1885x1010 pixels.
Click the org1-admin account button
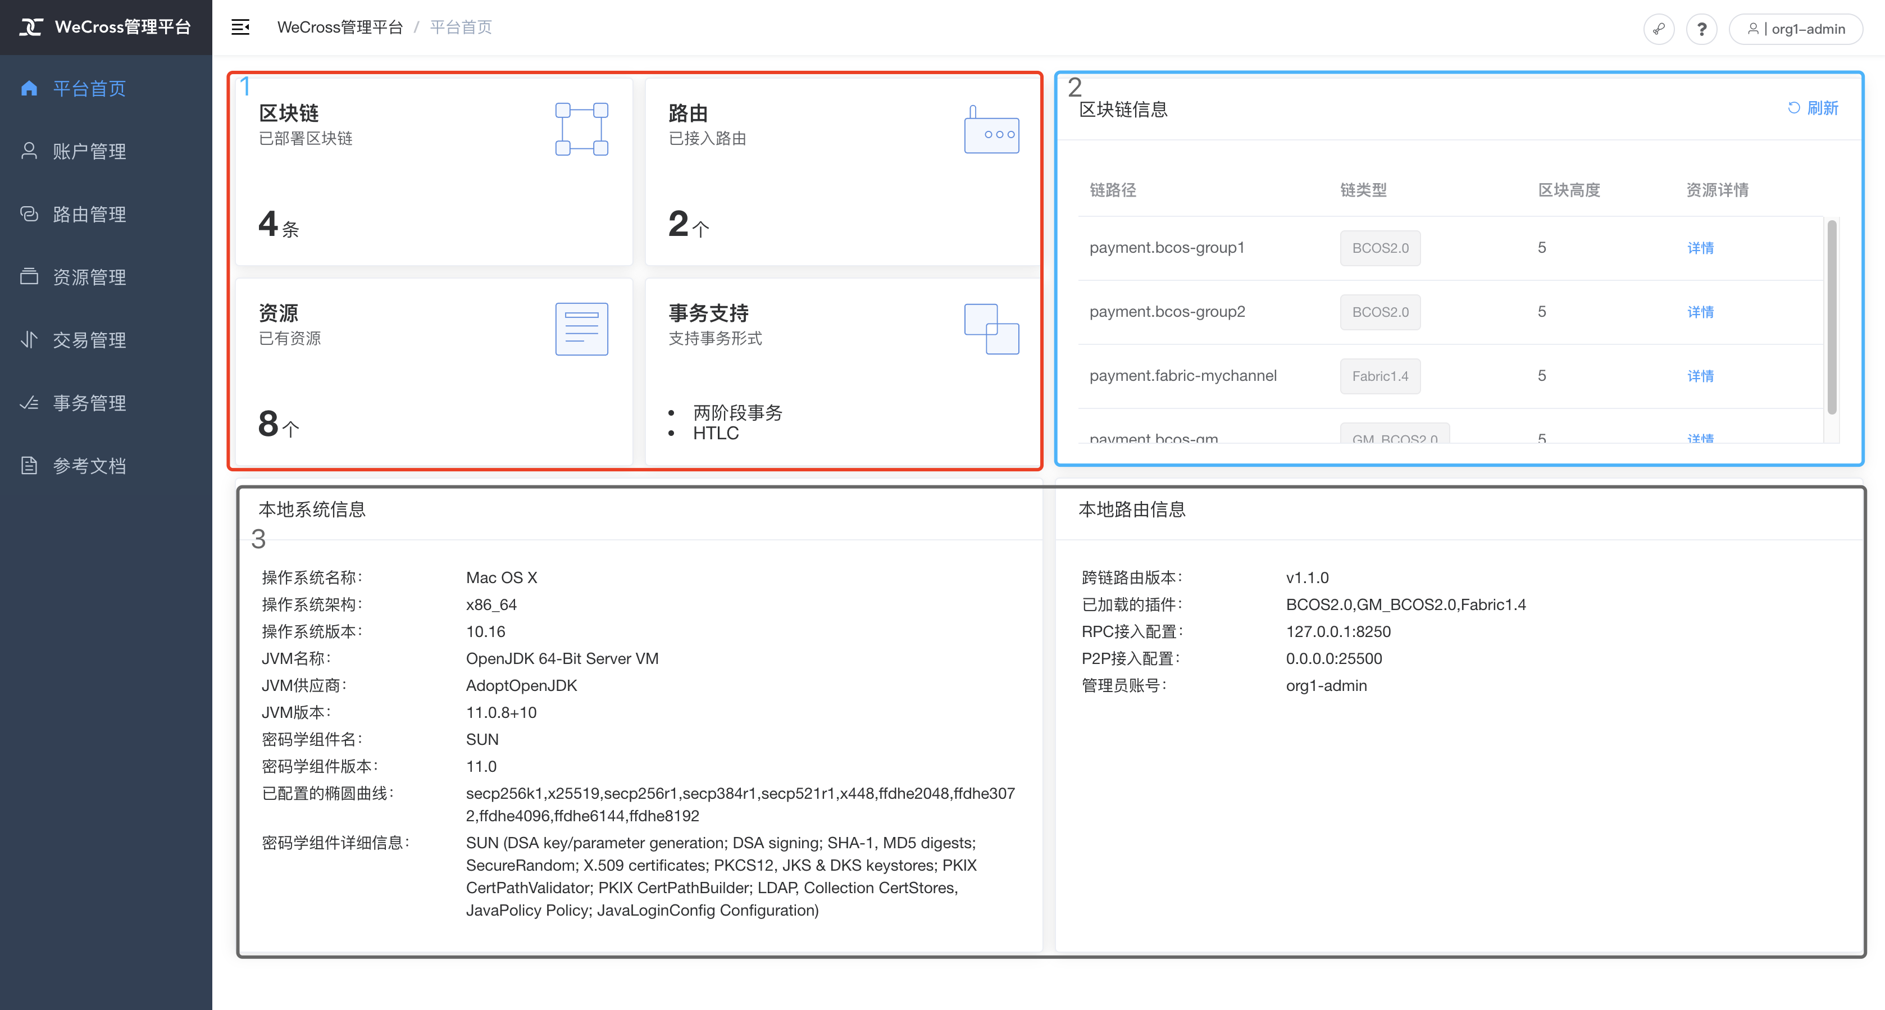1796,29
